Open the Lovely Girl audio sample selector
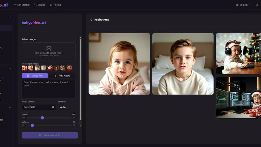The height and width of the screenshot is (147, 261). (38, 107)
